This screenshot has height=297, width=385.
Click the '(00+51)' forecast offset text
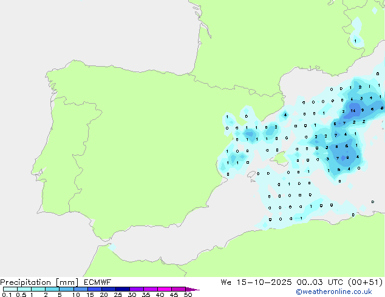pyautogui.click(x=364, y=282)
